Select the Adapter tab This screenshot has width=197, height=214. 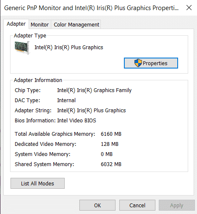[x=16, y=24]
